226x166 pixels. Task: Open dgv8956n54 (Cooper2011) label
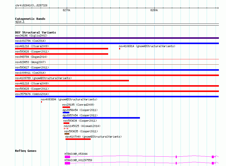[80, 110]
